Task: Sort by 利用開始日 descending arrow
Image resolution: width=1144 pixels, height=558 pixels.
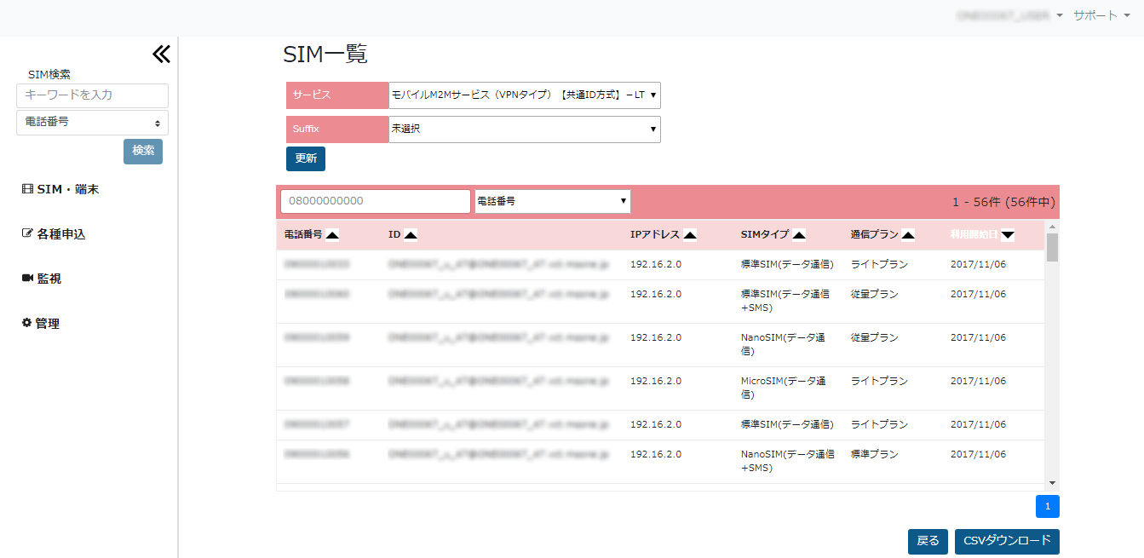Action: click(1008, 234)
